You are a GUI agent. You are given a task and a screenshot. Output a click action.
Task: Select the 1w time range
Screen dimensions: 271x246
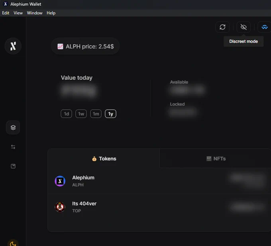tap(81, 114)
